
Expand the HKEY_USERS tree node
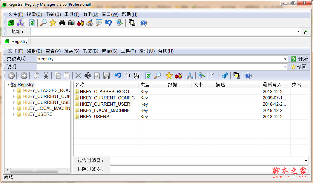pos(14,115)
